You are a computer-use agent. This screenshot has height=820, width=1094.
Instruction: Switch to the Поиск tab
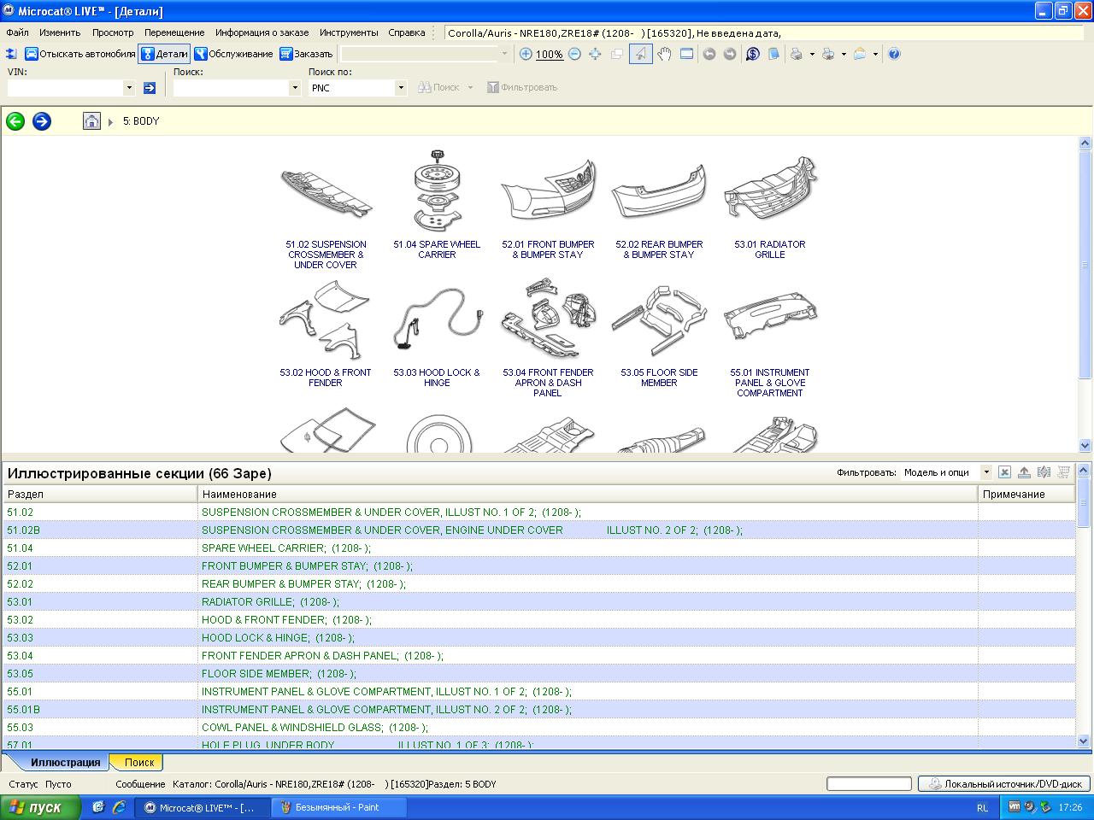[x=138, y=762]
